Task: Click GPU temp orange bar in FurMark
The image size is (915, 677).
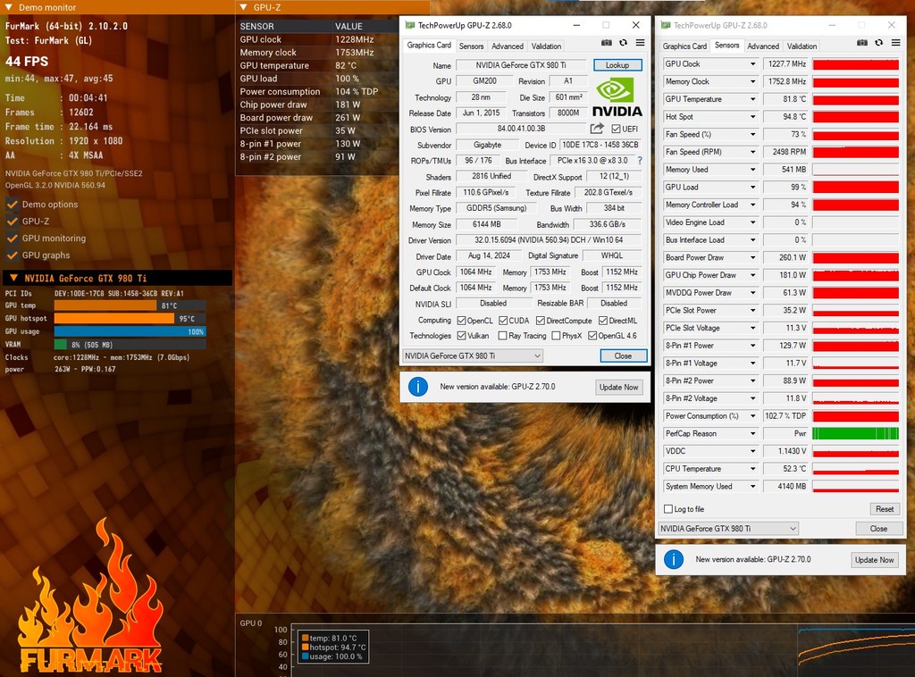Action: pos(105,305)
